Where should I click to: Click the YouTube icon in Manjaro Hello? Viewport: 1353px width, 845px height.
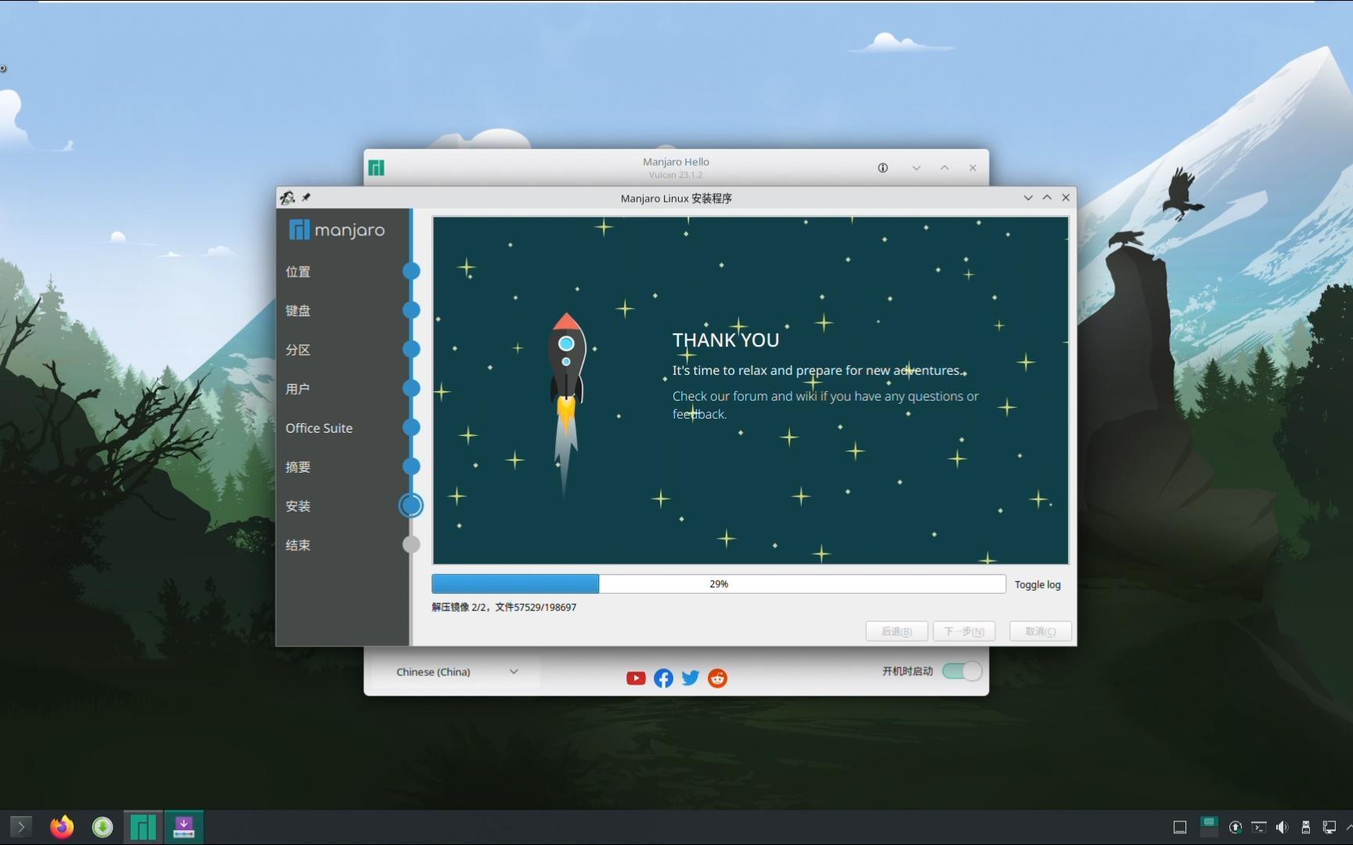636,678
